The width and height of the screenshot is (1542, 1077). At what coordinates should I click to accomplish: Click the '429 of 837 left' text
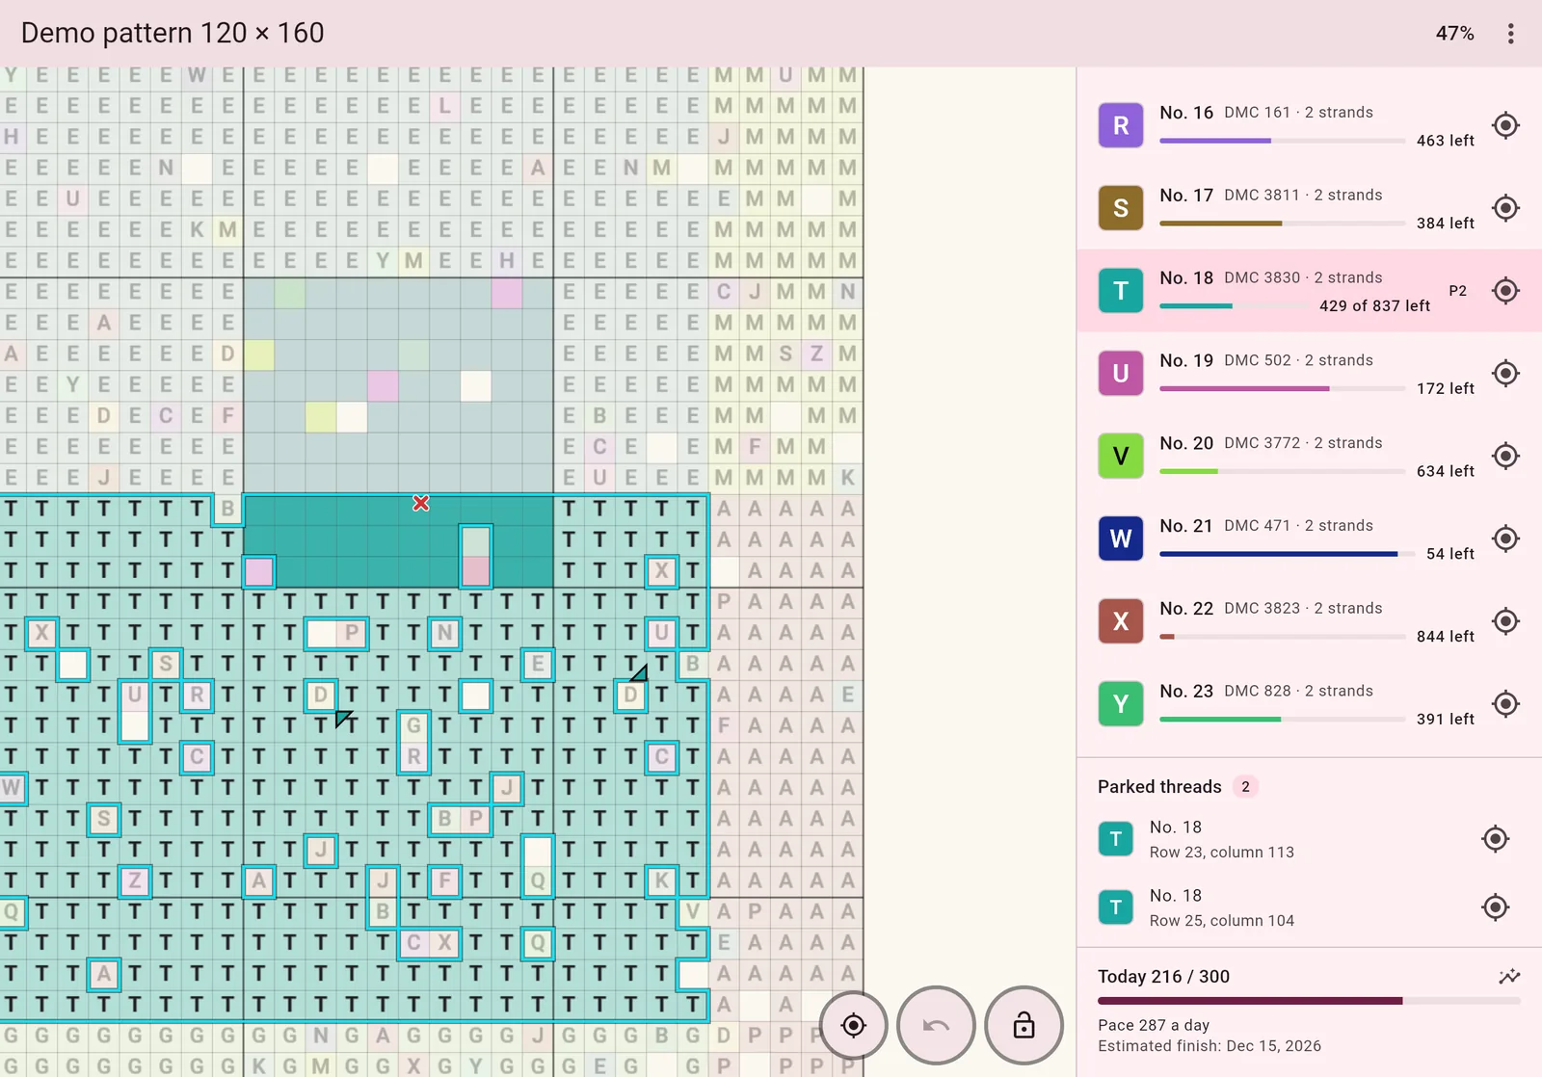(1374, 305)
